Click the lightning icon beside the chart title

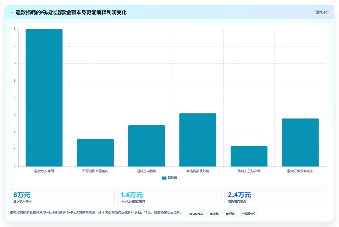click(12, 13)
